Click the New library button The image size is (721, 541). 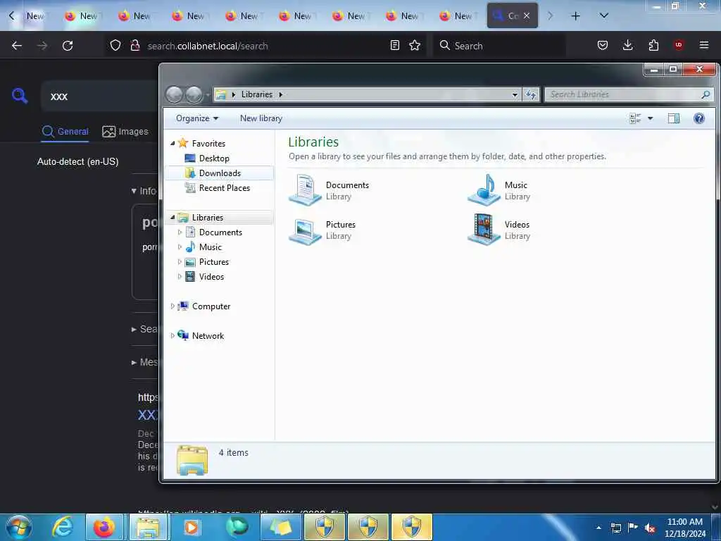click(261, 118)
